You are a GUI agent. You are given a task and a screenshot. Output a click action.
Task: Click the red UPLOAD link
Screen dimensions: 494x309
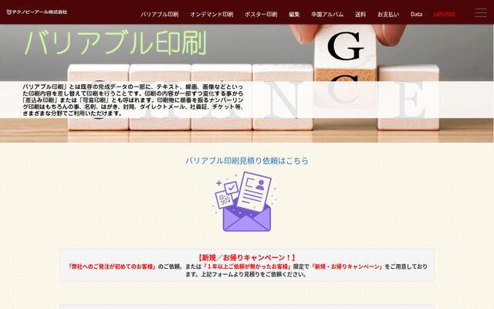tap(445, 14)
